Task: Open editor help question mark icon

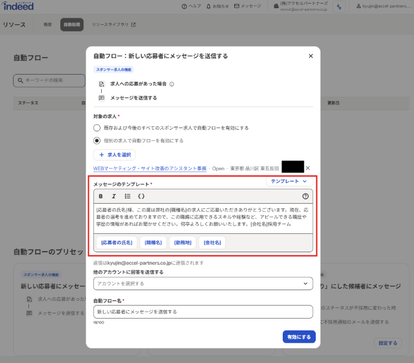Action: point(305,196)
